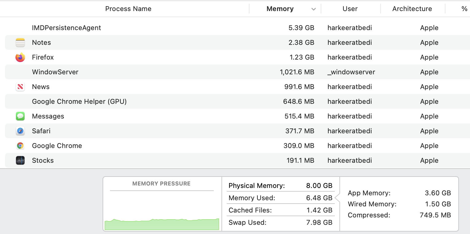Click the News app icon
Image resolution: width=470 pixels, height=234 pixels.
point(20,87)
